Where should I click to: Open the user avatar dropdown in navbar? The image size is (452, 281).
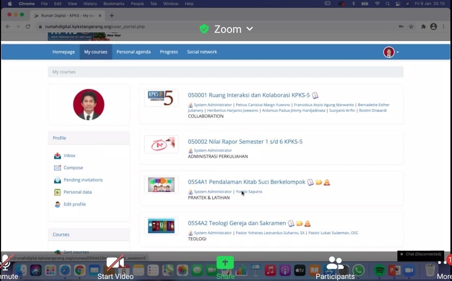pos(391,52)
